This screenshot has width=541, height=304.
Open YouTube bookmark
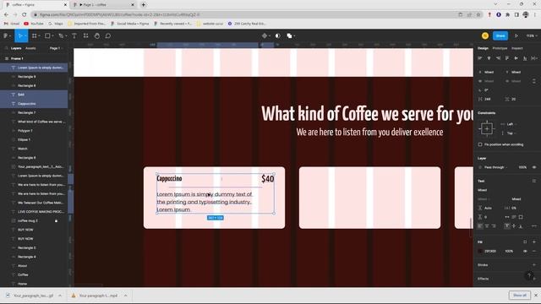click(x=34, y=24)
